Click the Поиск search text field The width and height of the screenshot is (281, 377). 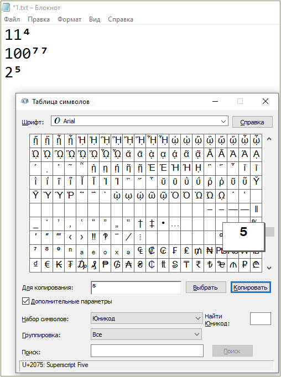(x=147, y=351)
